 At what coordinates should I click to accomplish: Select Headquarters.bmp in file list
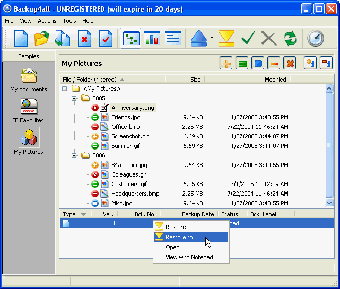coord(135,194)
